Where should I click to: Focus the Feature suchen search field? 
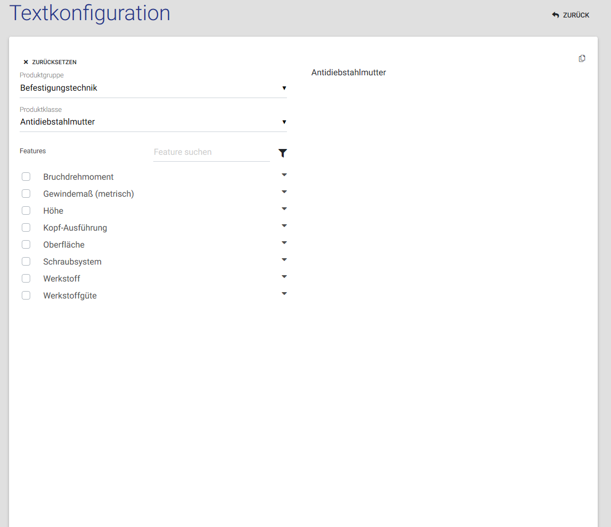tap(211, 152)
